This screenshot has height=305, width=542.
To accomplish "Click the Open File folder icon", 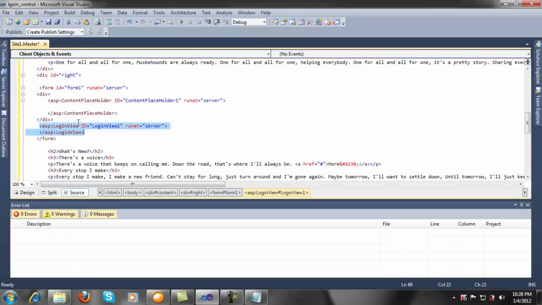I will (26, 22).
